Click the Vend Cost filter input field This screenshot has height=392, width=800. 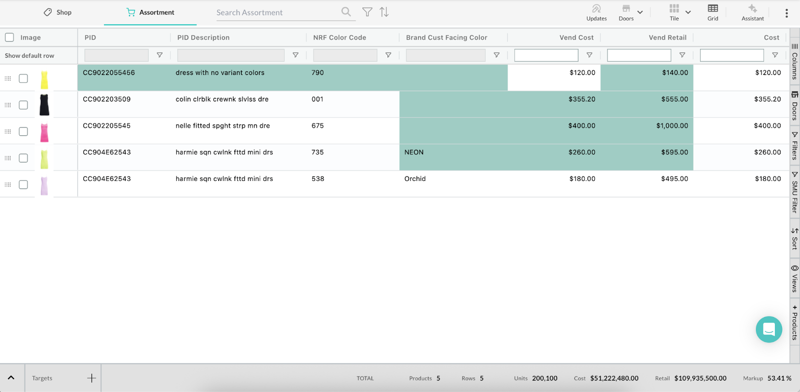pos(546,55)
